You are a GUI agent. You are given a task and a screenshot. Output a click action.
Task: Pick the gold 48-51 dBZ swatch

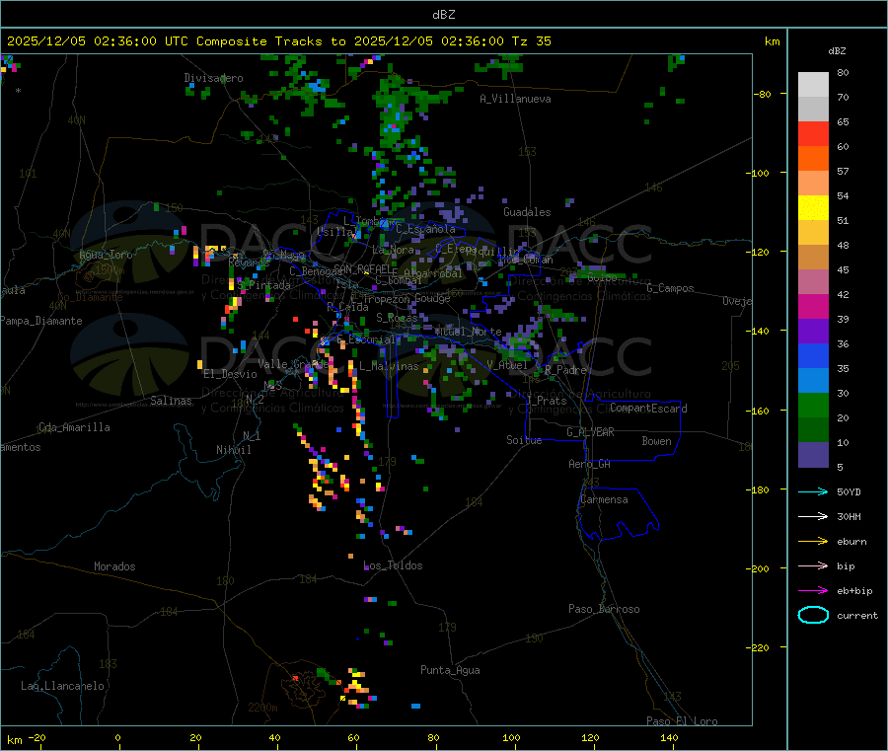(813, 232)
